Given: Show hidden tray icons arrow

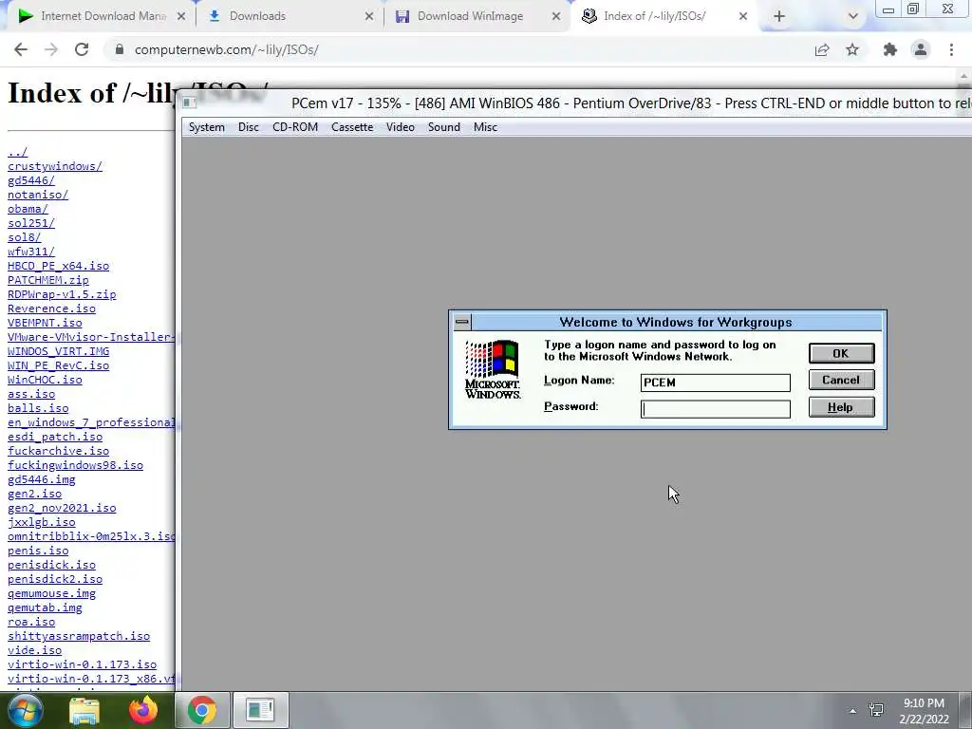Looking at the screenshot, I should [x=853, y=711].
